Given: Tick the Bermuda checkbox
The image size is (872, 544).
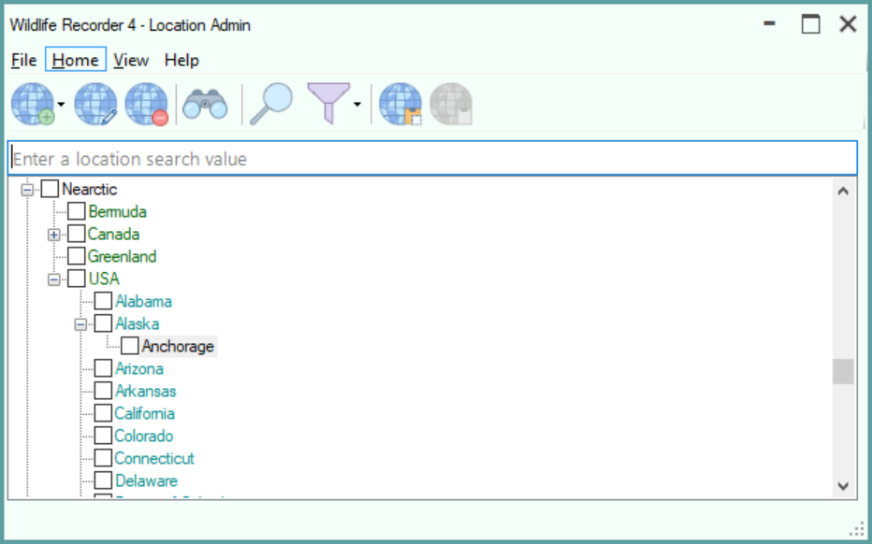Looking at the screenshot, I should 76,211.
